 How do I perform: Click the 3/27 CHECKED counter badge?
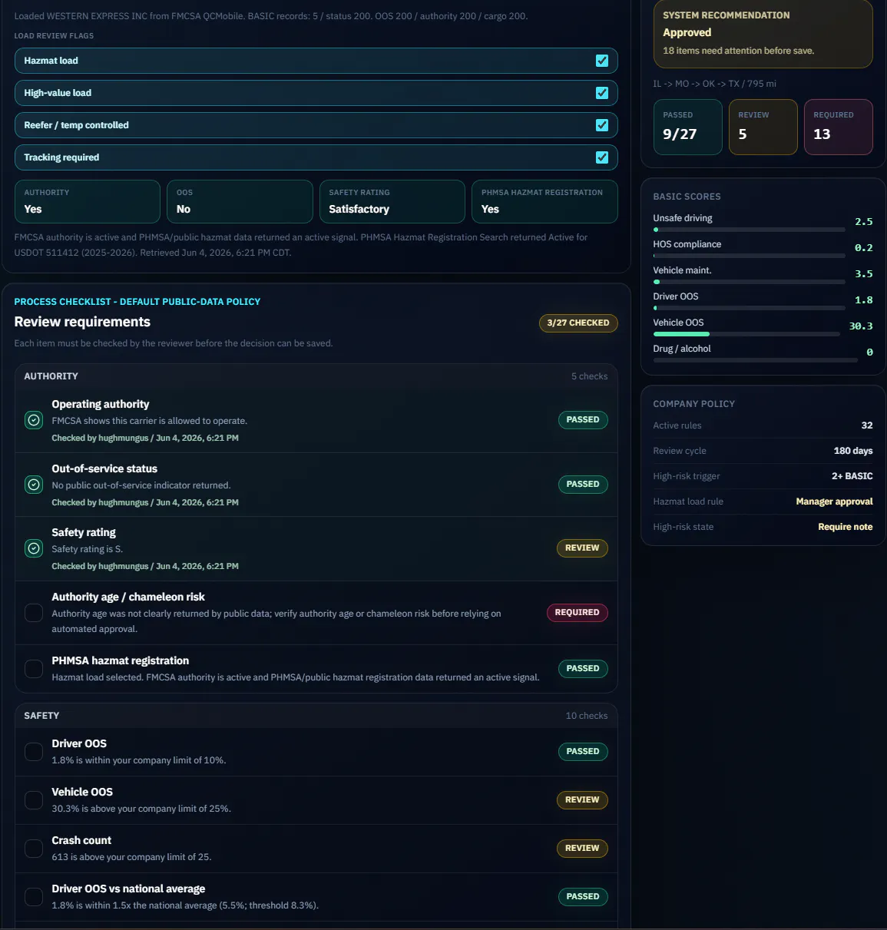pos(578,323)
